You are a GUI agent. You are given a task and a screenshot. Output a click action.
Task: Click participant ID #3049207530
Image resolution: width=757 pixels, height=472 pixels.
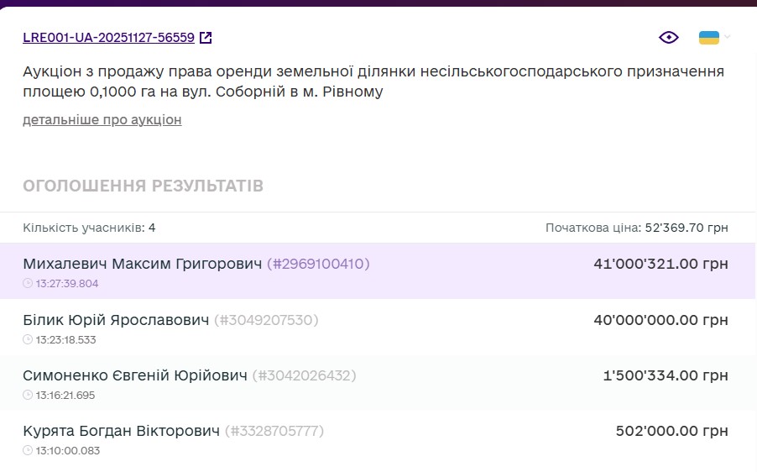click(x=267, y=320)
